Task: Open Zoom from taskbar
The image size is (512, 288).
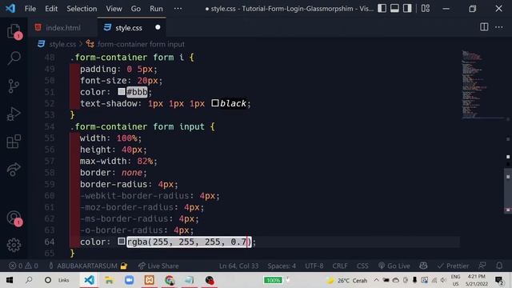Action: 130,280
